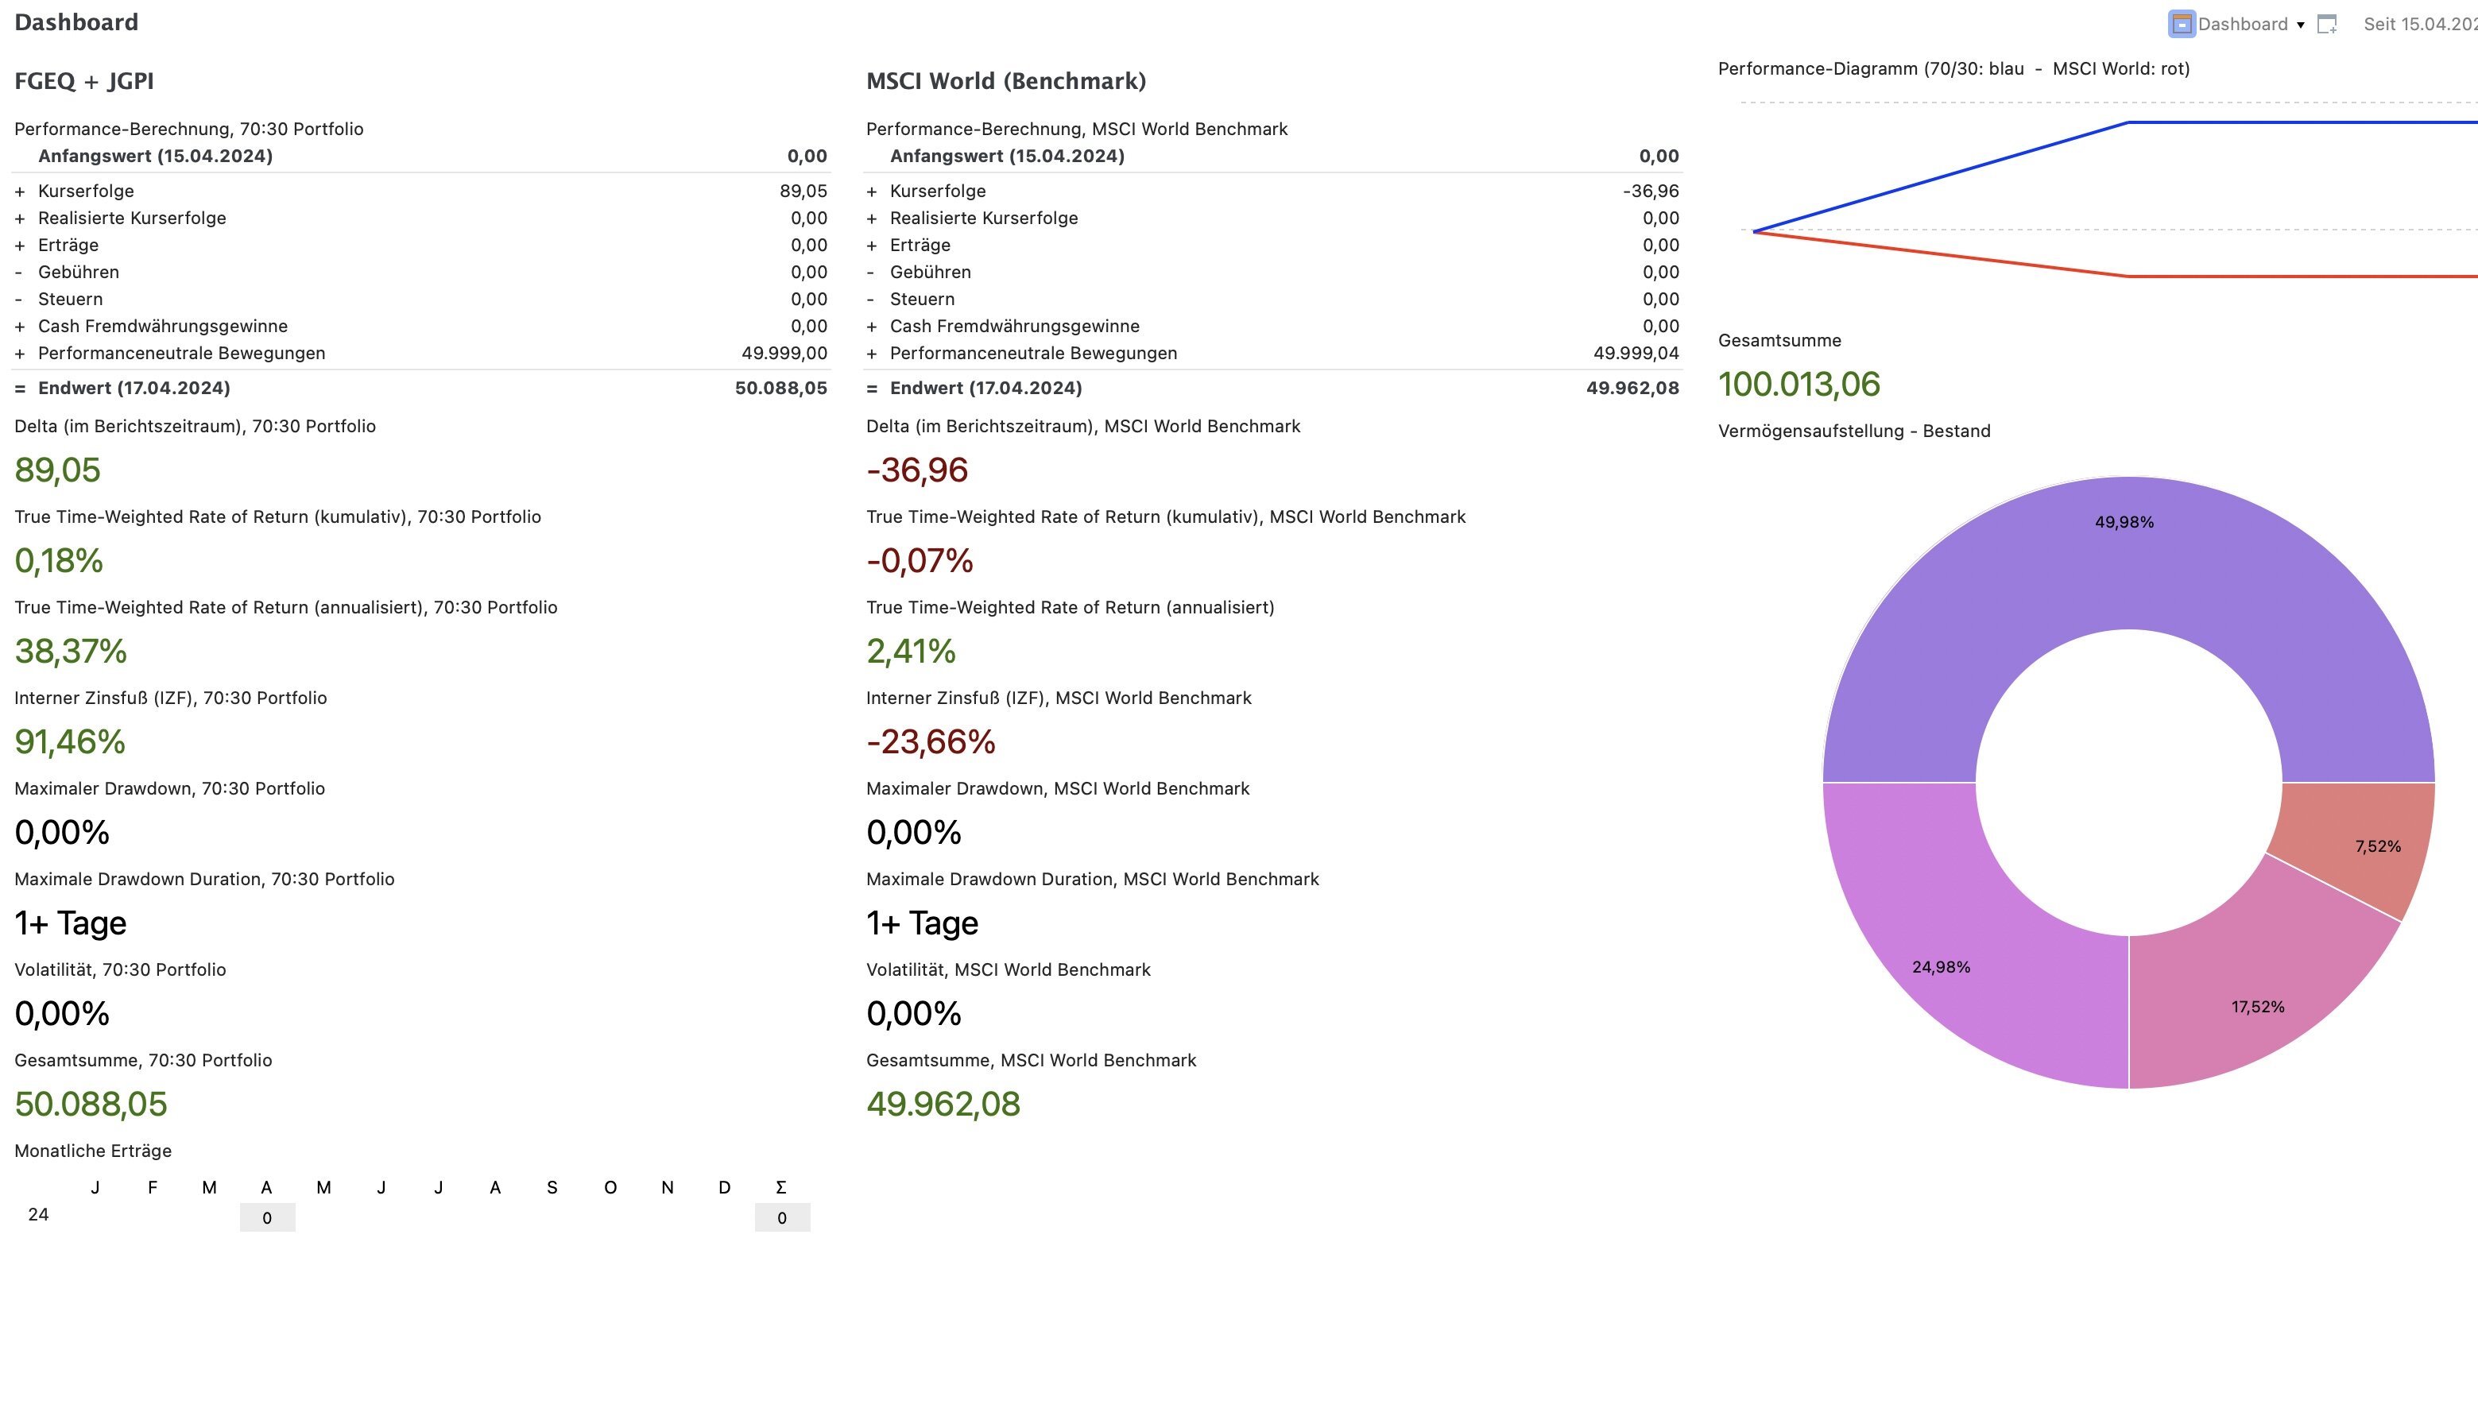This screenshot has height=1416, width=2478.
Task: Click the Dashboard label in the top toolbar
Action: (2242, 25)
